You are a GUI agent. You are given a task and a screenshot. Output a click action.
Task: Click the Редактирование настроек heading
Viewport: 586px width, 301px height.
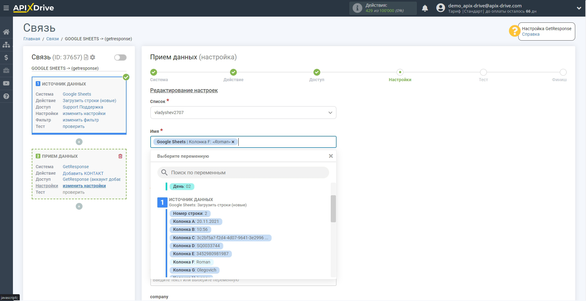coord(184,90)
